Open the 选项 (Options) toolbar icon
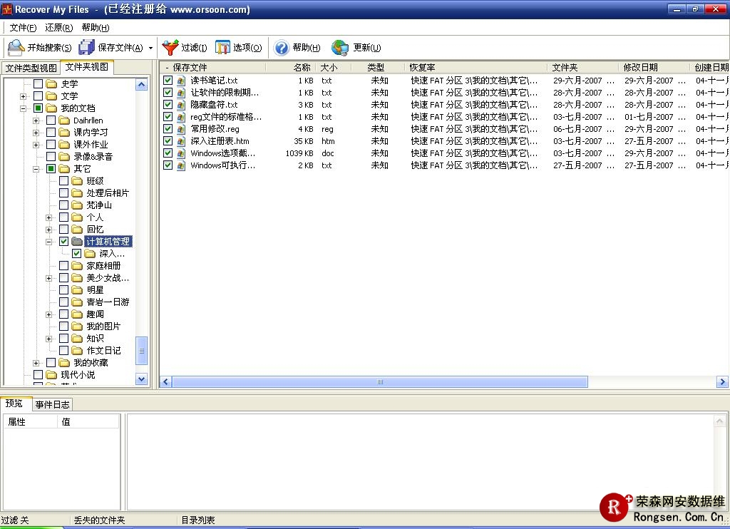Image resolution: width=730 pixels, height=529 pixels. (223, 48)
